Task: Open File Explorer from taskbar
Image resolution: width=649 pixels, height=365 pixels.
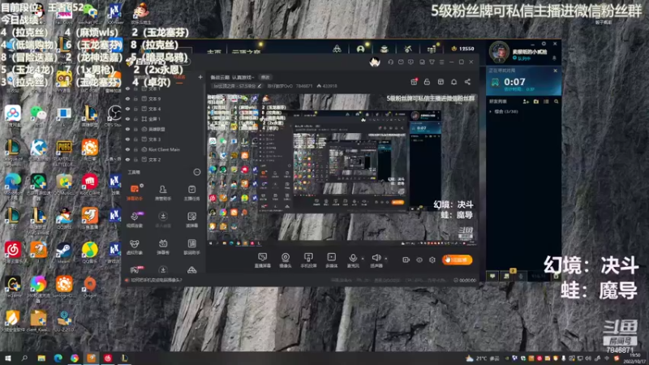Action: 41,358
